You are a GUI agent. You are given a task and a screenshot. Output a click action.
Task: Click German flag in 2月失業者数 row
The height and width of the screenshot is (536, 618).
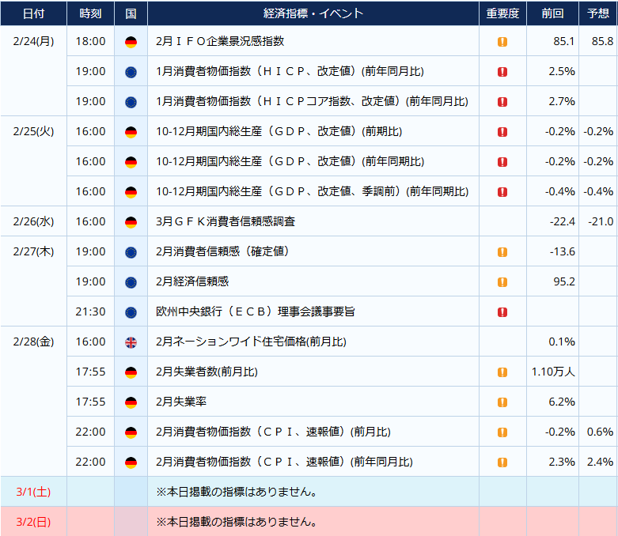131,372
